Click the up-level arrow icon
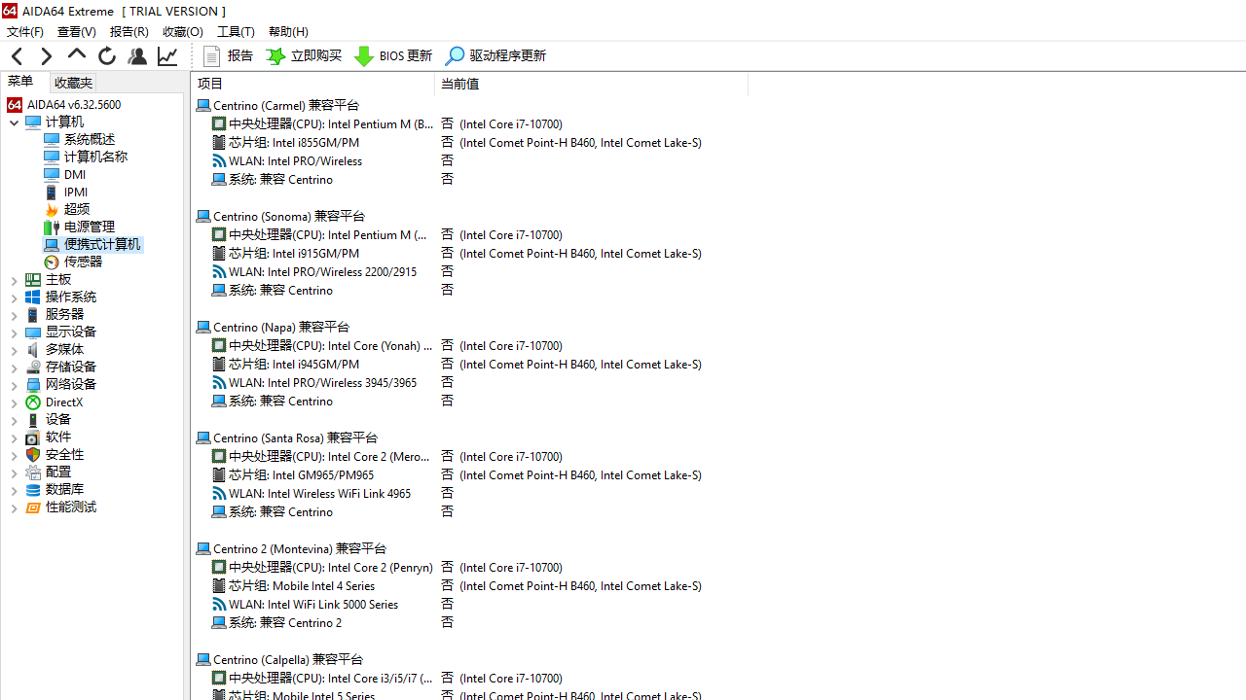This screenshot has width=1246, height=700. pyautogui.click(x=76, y=55)
